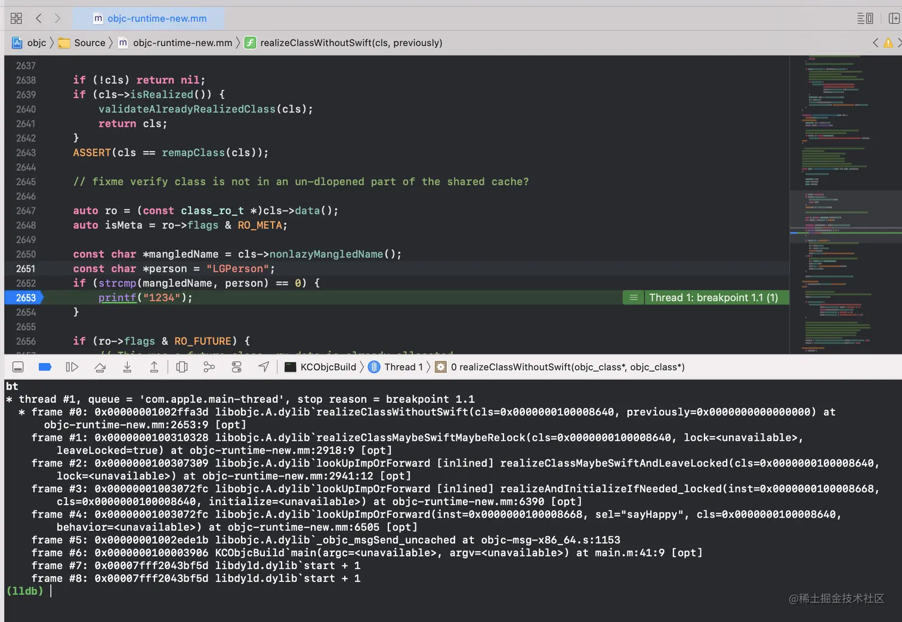Click the code minimap on the right
The image size is (902, 622).
coord(845,205)
